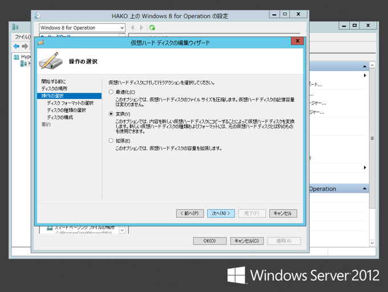The width and height of the screenshot is (388, 292).
Task: Click the Hyper-V Manager window title icon
Action: 15,27
